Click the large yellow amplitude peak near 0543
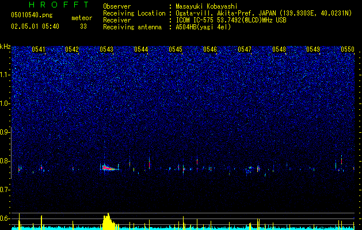362x230 pixels. [109, 221]
